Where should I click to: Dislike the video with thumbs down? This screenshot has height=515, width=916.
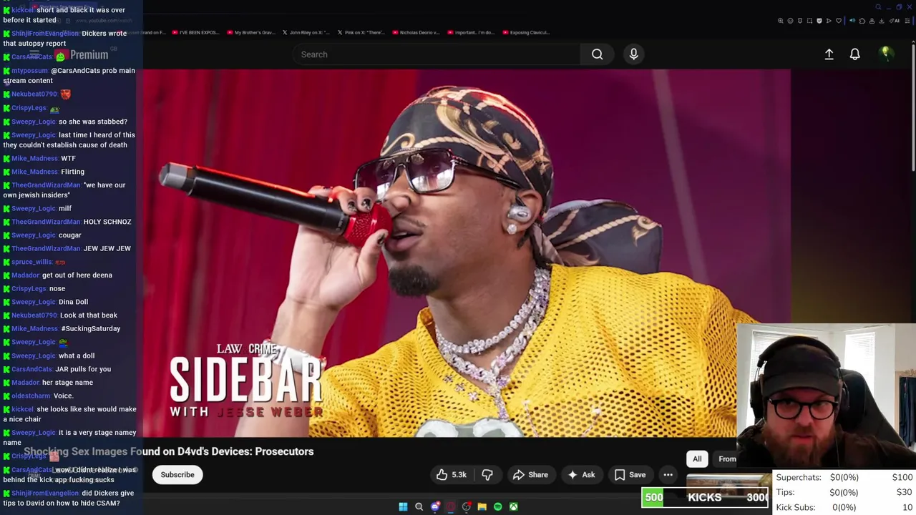pos(487,475)
